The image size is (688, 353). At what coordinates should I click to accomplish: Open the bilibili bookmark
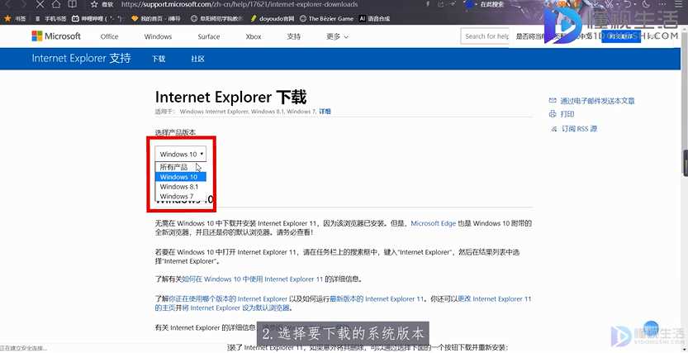pos(97,19)
